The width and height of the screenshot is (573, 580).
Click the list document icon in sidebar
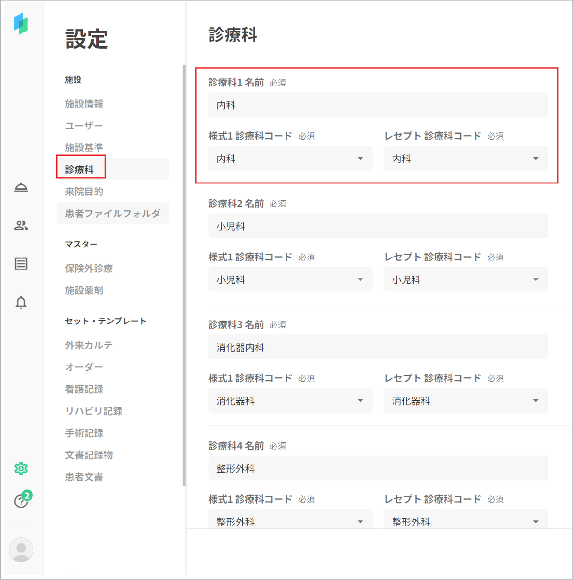pyautogui.click(x=21, y=264)
